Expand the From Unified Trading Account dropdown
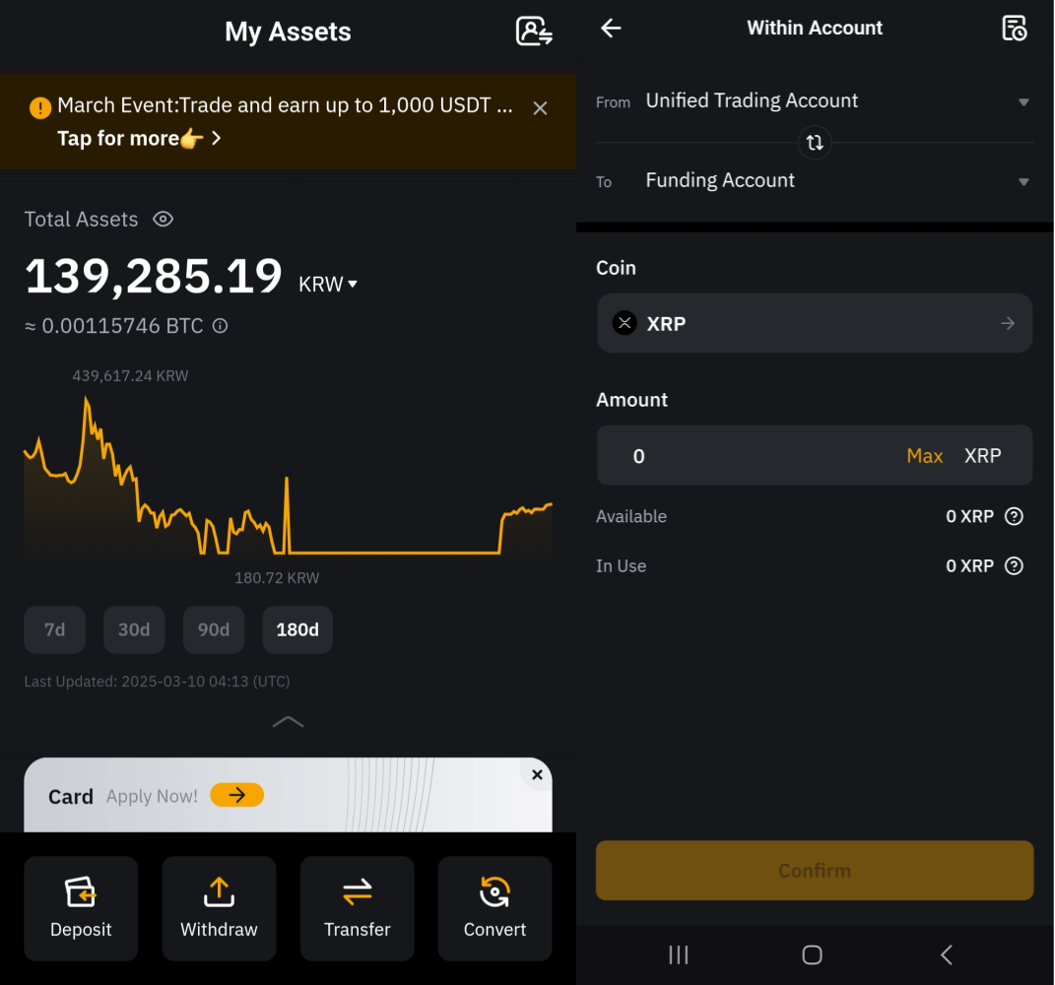Image resolution: width=1055 pixels, height=985 pixels. [x=815, y=100]
